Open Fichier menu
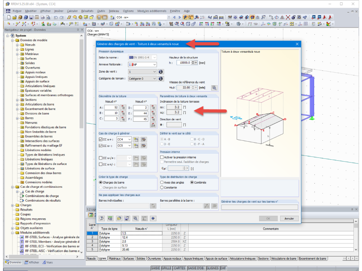The image size is (362, 271). (x=17, y=11)
